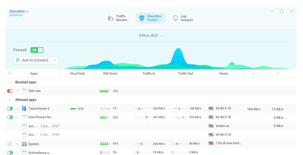This screenshot has width=303, height=155.
Task: Click the Traffic Monitor graph icon
Action: pyautogui.click(x=110, y=18)
